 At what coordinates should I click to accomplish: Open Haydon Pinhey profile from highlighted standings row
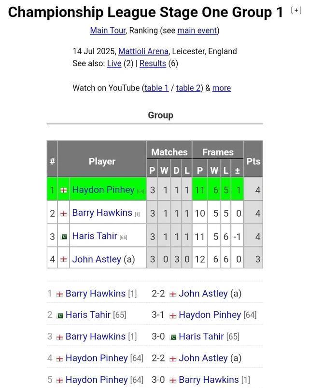[103, 190]
